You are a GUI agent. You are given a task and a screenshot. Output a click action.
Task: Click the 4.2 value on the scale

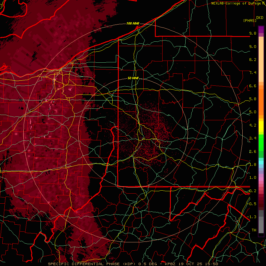pos(253,125)
